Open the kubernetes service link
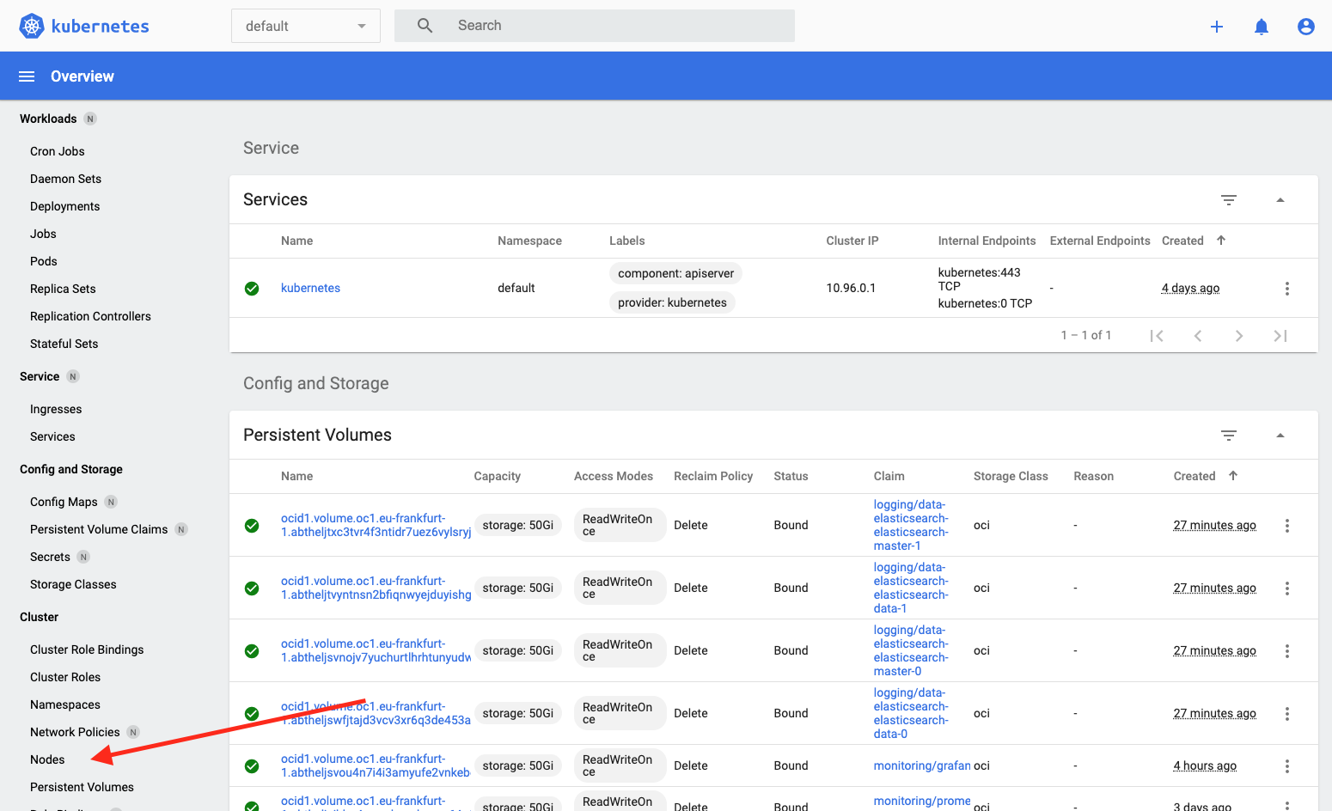 click(310, 288)
